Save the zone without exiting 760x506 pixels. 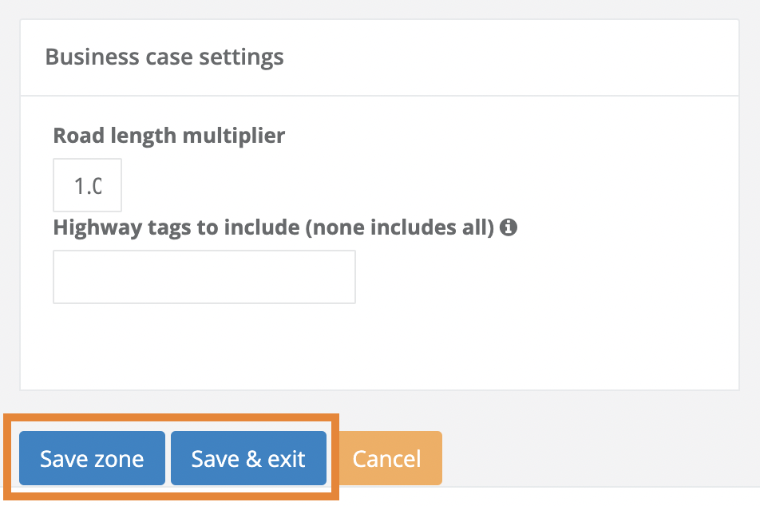tap(92, 458)
